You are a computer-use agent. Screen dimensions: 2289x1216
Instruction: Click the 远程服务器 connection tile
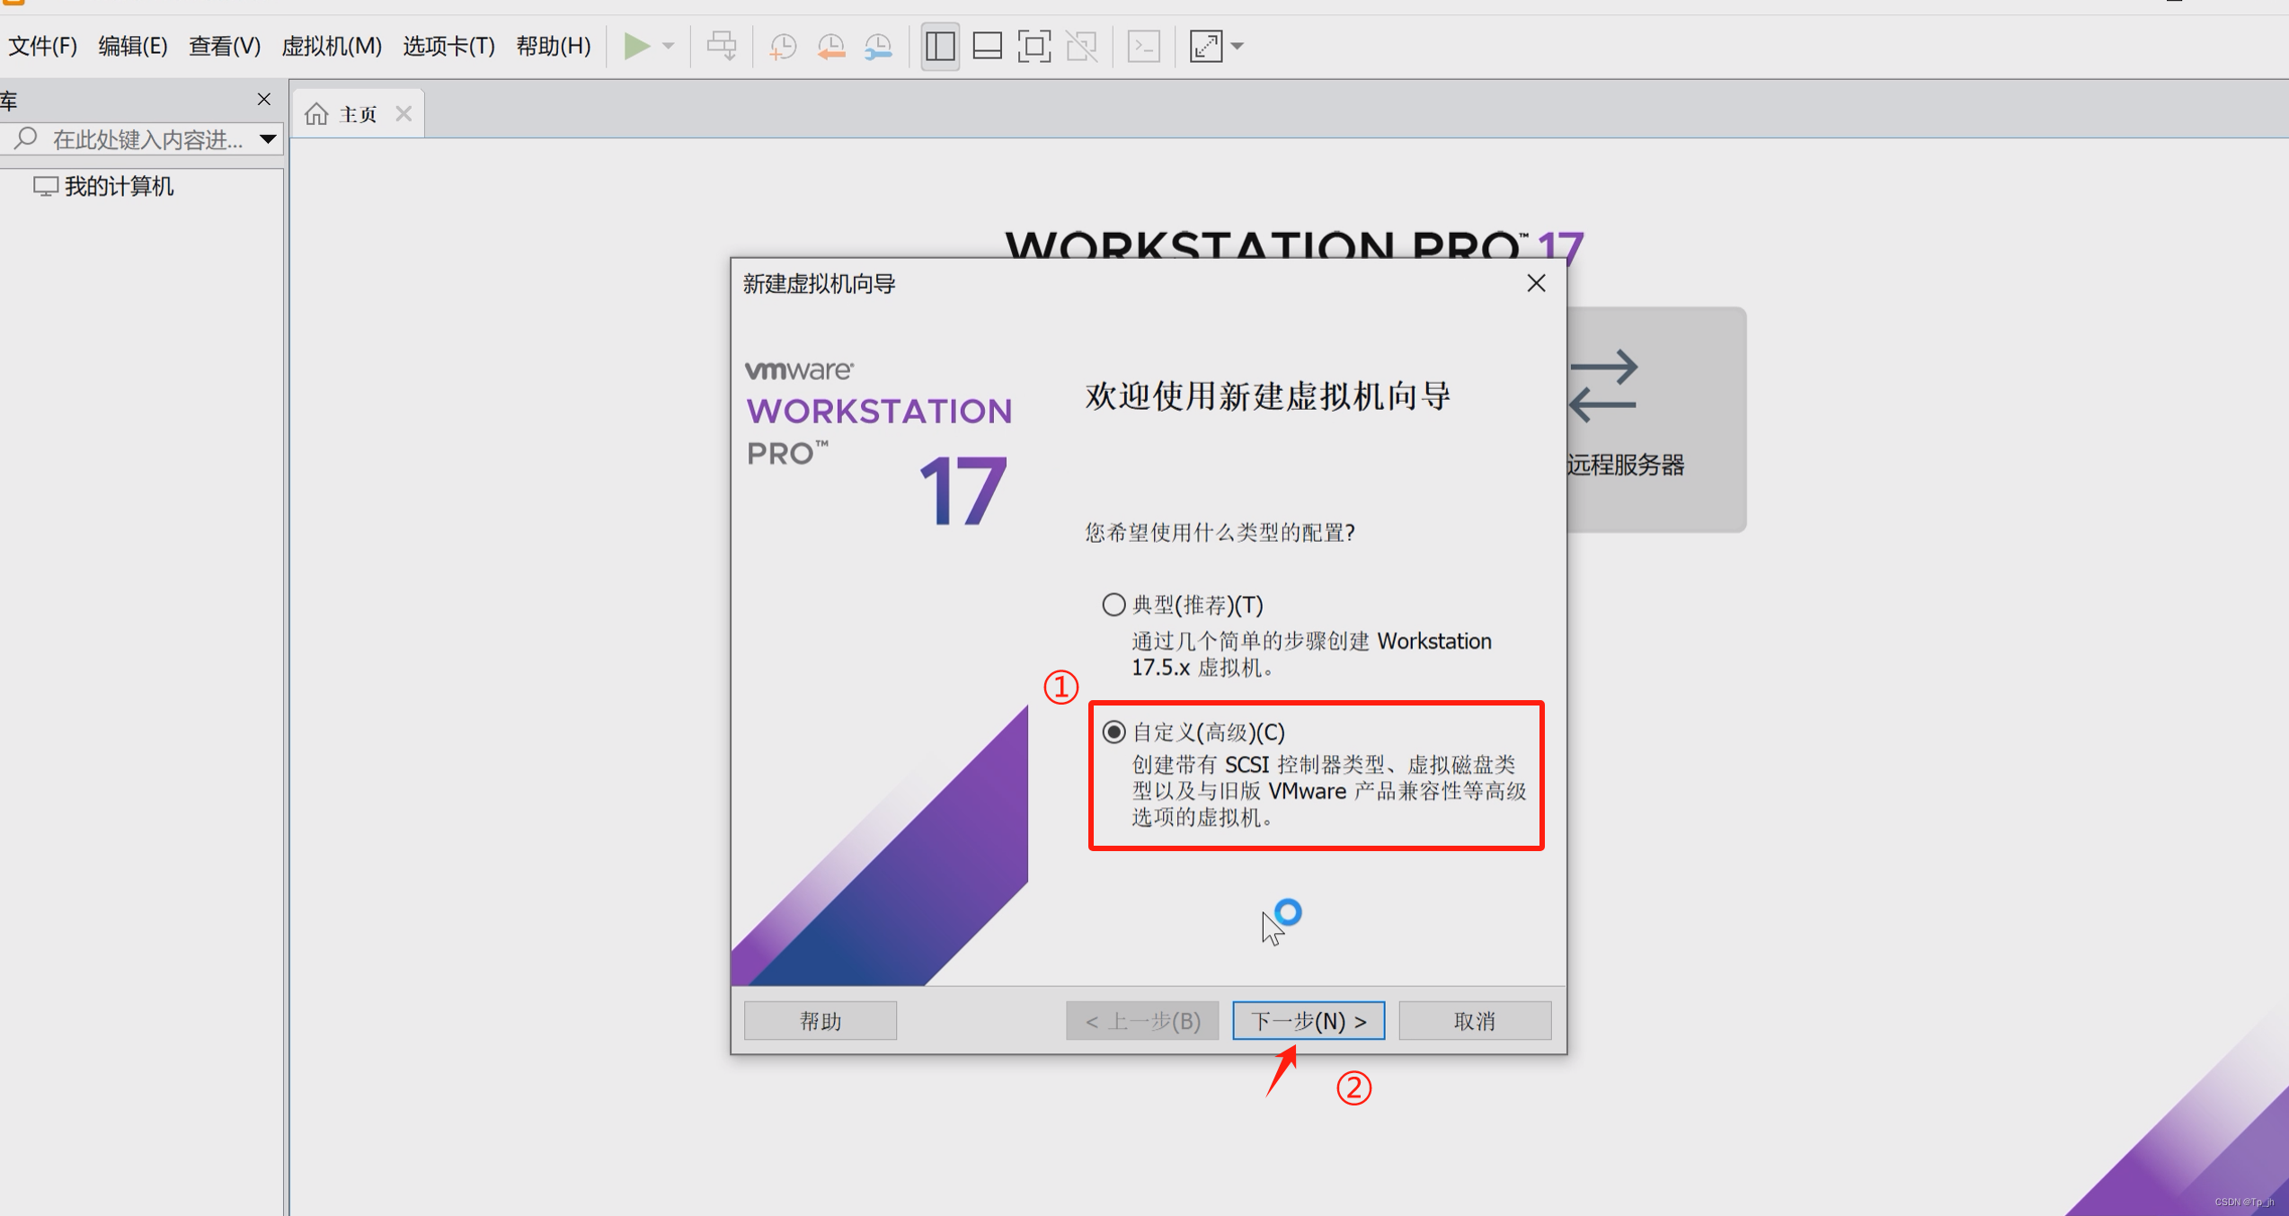pyautogui.click(x=1656, y=420)
